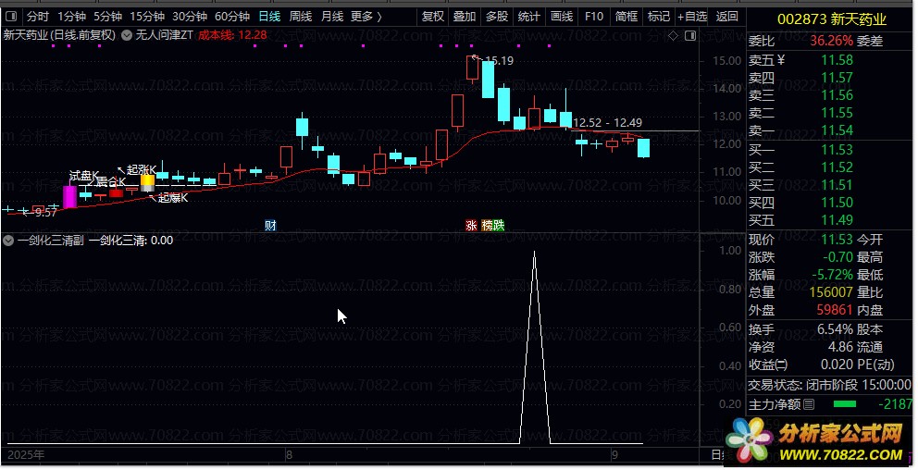Click the 标记 mark button
Viewport: 918px width, 470px height.
pyautogui.click(x=659, y=17)
